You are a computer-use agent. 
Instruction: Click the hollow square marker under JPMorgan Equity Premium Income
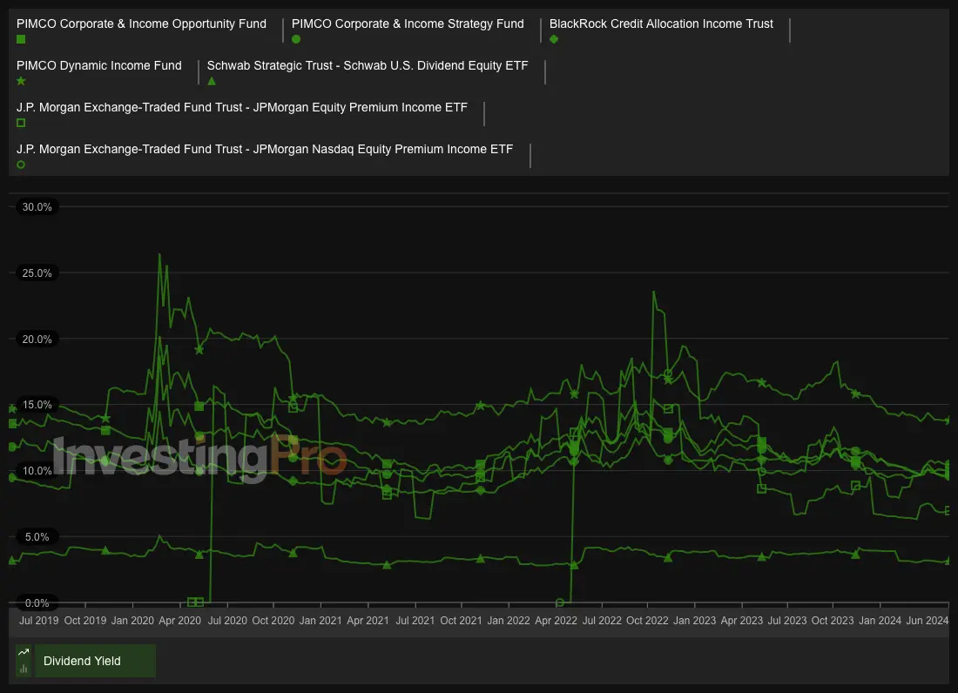click(21, 123)
